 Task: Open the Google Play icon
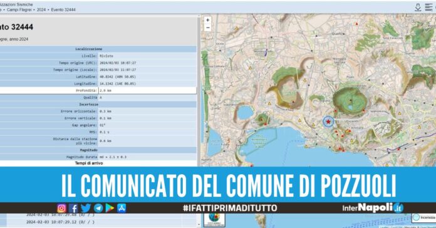[110, 208]
